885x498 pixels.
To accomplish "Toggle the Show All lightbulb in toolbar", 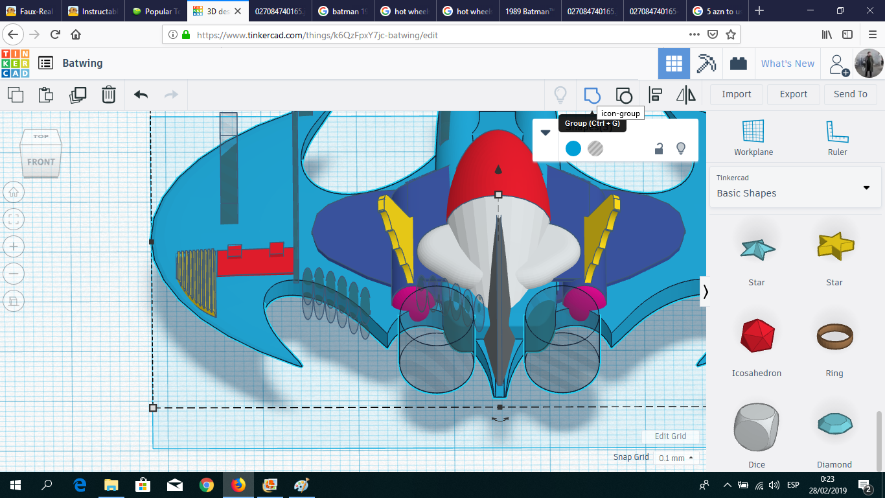I will tap(560, 95).
